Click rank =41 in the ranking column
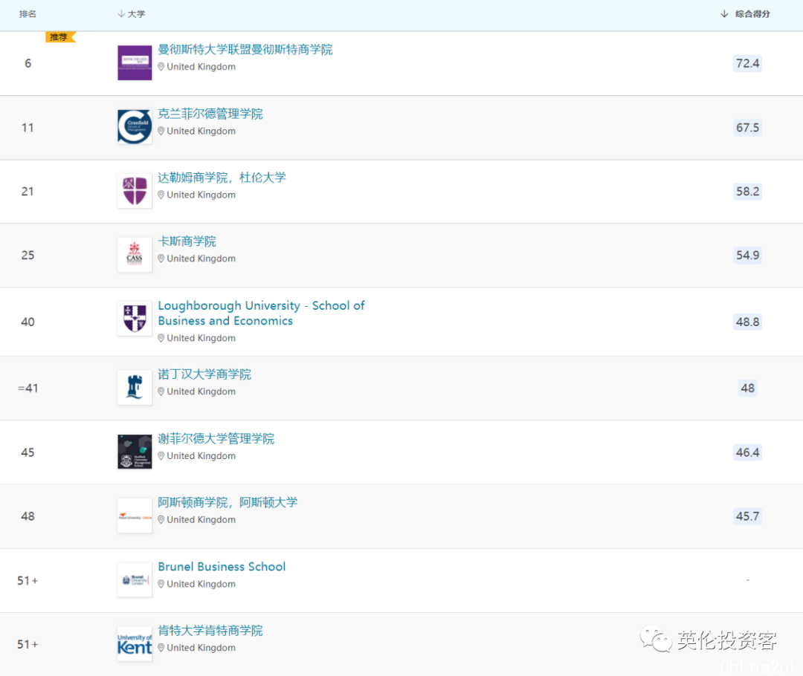The height and width of the screenshot is (676, 803). tap(28, 388)
